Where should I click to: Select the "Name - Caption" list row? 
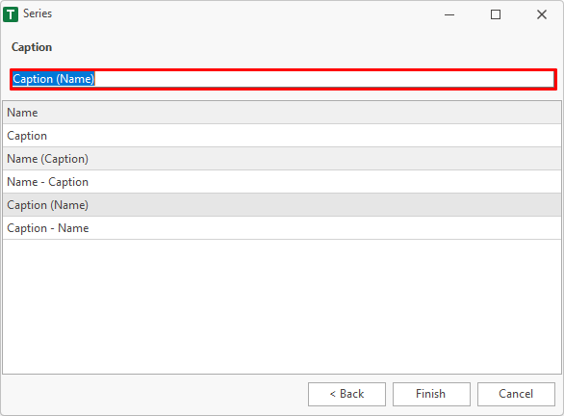click(x=282, y=182)
